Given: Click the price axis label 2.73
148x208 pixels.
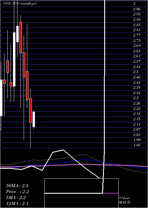Looking at the screenshot, I should (137, 41).
